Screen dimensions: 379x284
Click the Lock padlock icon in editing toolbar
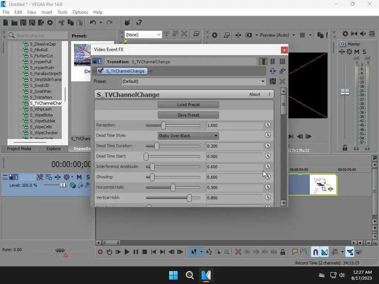click(282, 252)
